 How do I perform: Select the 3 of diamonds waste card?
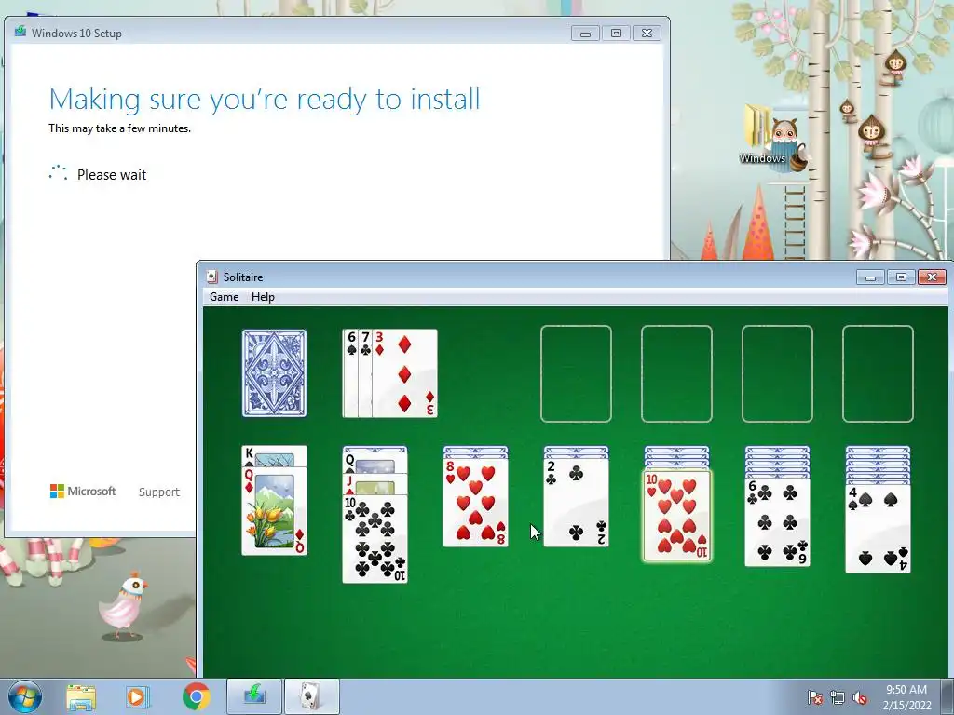coord(404,373)
